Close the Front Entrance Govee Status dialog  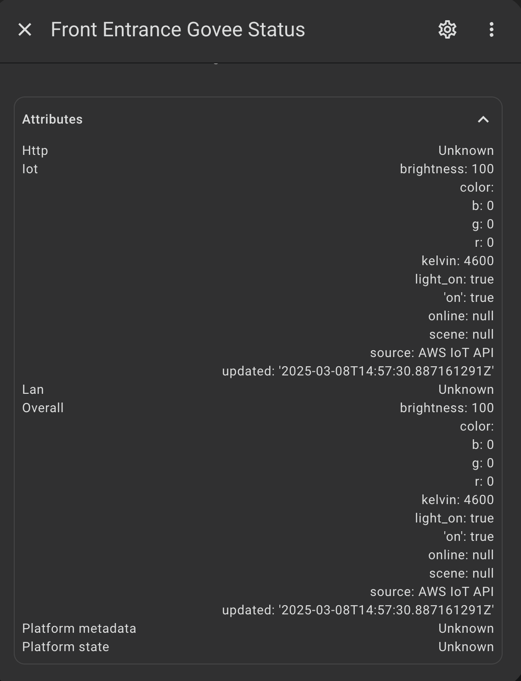[x=25, y=30]
